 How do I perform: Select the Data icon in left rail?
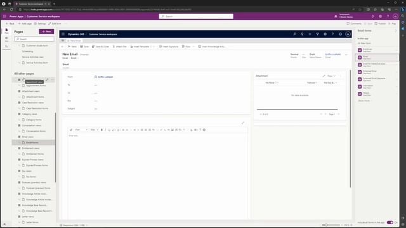[6, 39]
